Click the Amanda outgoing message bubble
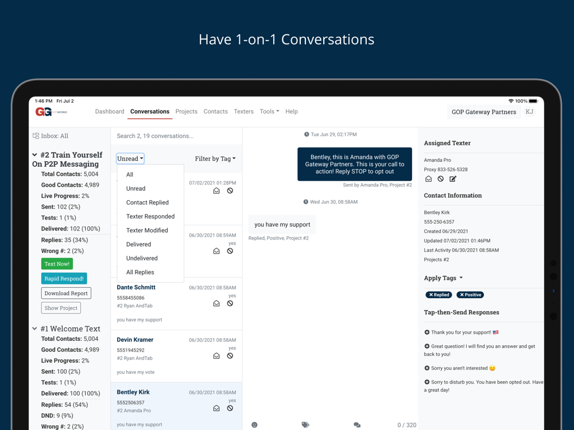This screenshot has width=574, height=430. click(354, 164)
